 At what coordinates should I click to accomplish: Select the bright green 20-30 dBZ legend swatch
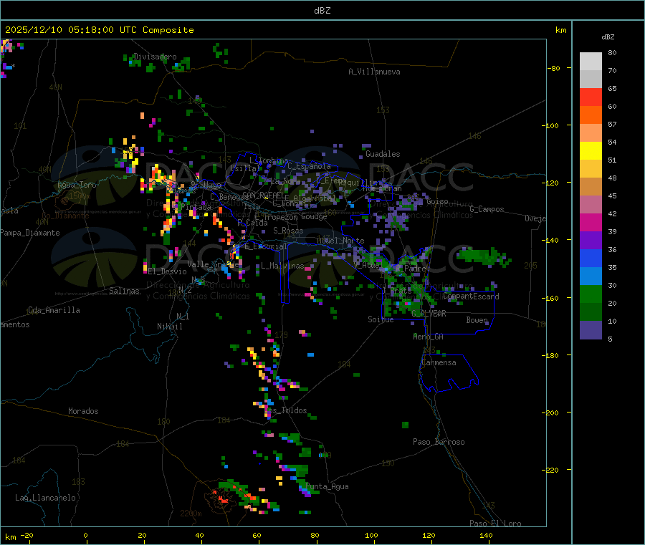click(591, 294)
